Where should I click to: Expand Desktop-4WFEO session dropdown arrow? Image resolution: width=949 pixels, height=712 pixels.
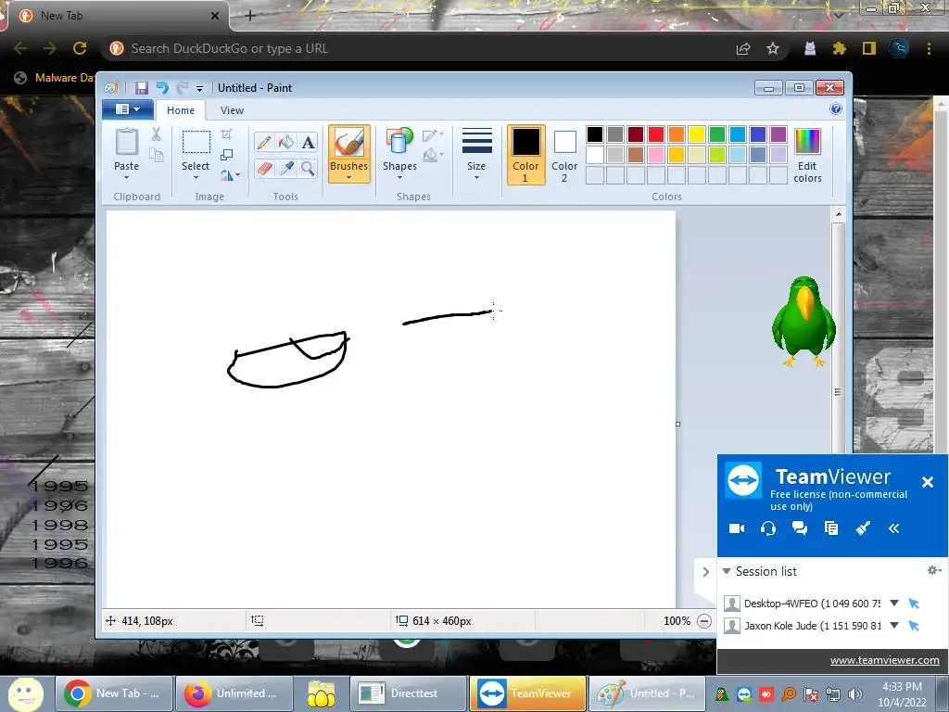[894, 603]
